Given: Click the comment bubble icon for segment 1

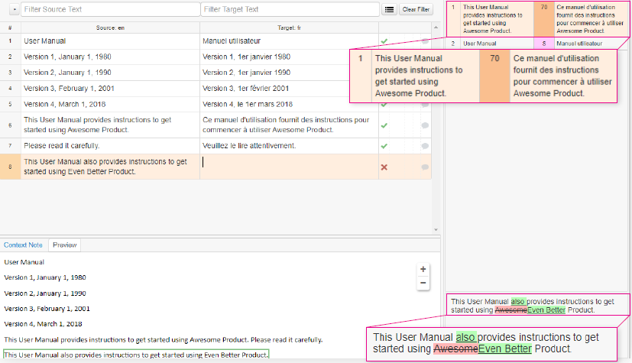Looking at the screenshot, I should click(424, 41).
